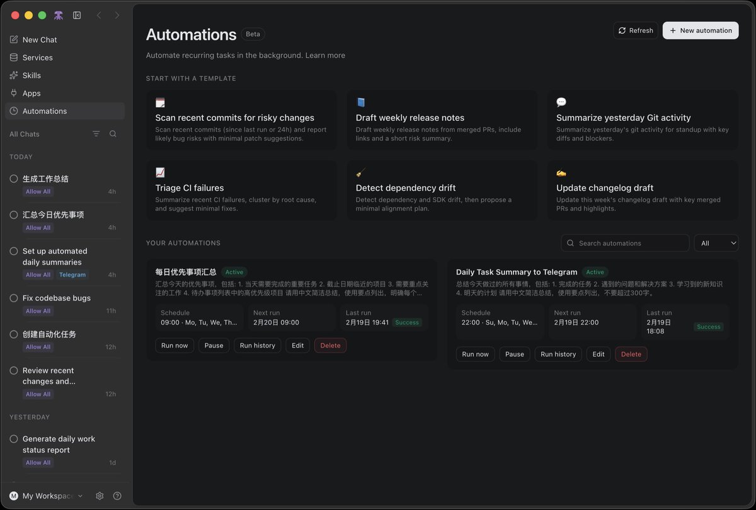Select status circle for Set up automated daily summaries
Screen dimensions: 756x510
click(x=14, y=251)
